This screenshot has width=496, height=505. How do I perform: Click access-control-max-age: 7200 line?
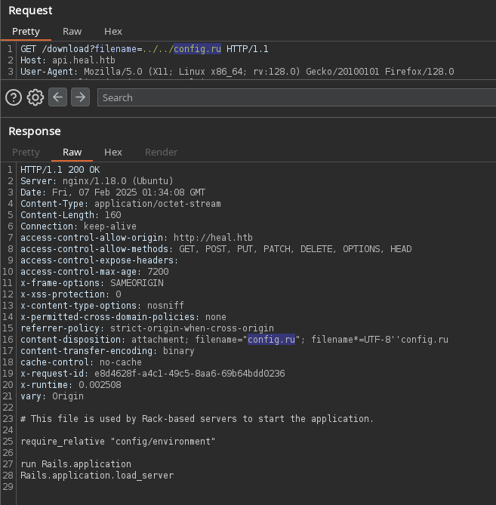pyautogui.click(x=94, y=272)
